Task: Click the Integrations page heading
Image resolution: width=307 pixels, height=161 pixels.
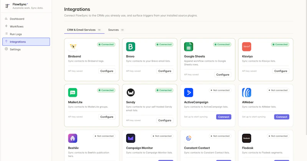Action: pyautogui.click(x=77, y=9)
